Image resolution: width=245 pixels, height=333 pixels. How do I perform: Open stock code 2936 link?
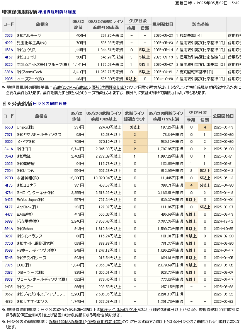pos(9,79)
